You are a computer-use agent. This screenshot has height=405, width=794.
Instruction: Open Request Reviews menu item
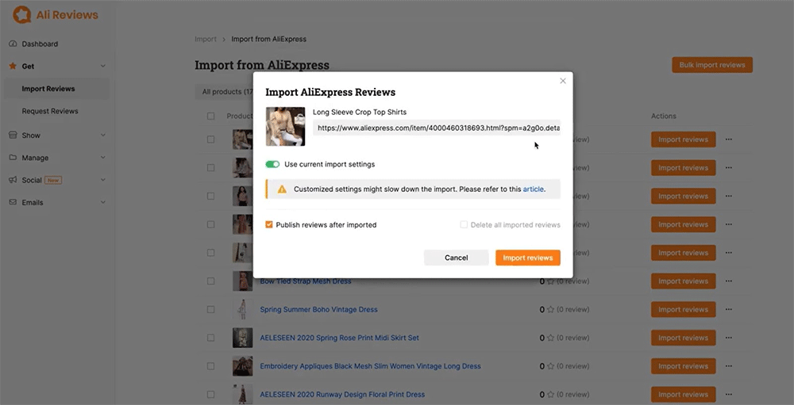click(50, 111)
